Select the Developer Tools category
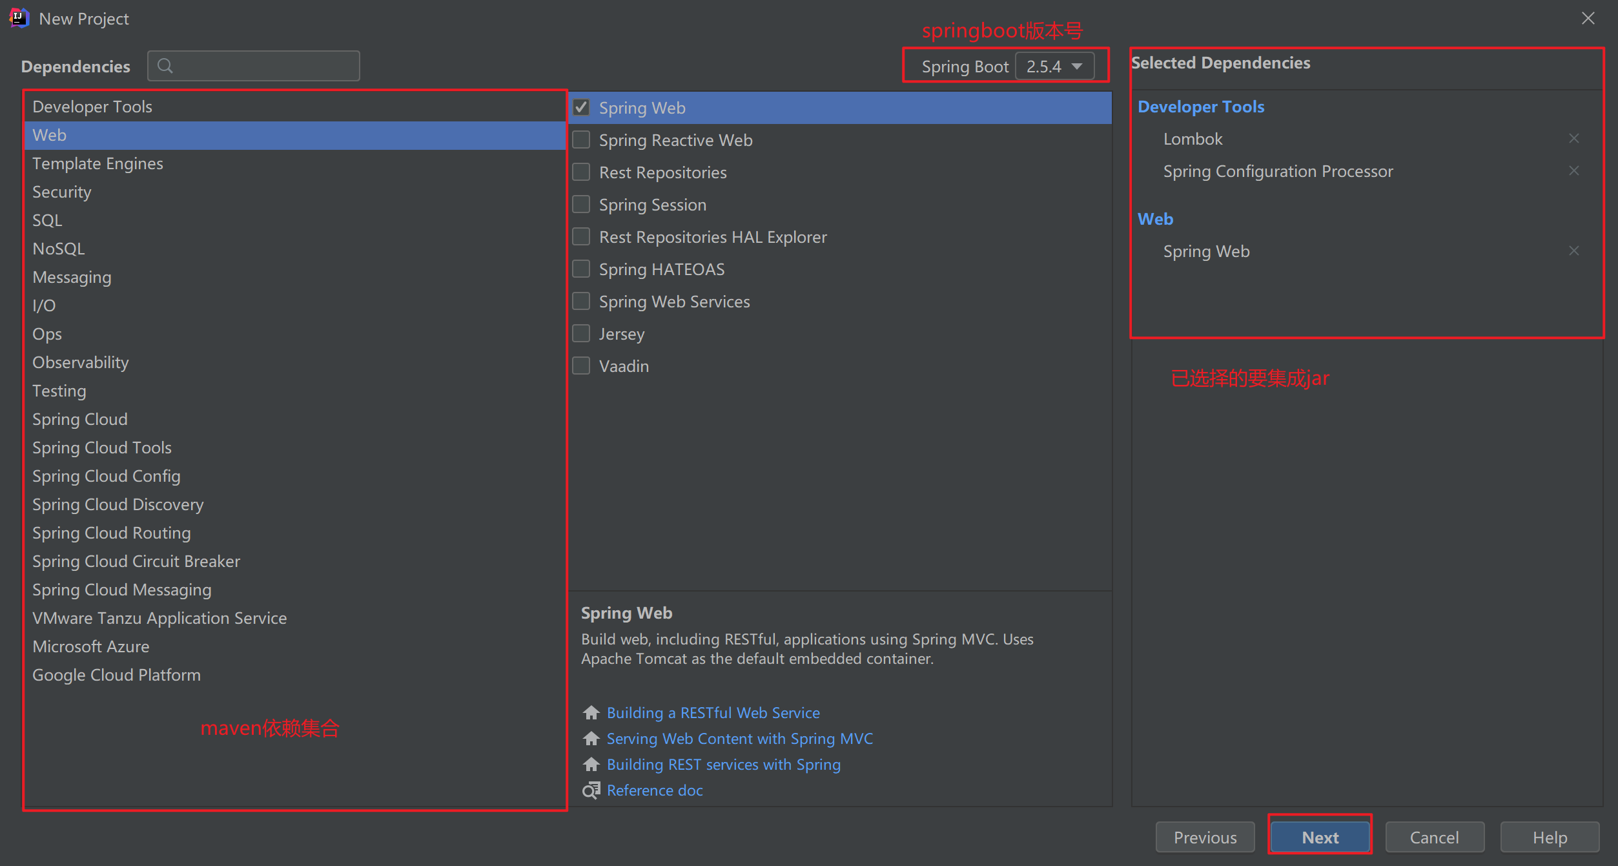Viewport: 1618px width, 866px height. point(92,107)
